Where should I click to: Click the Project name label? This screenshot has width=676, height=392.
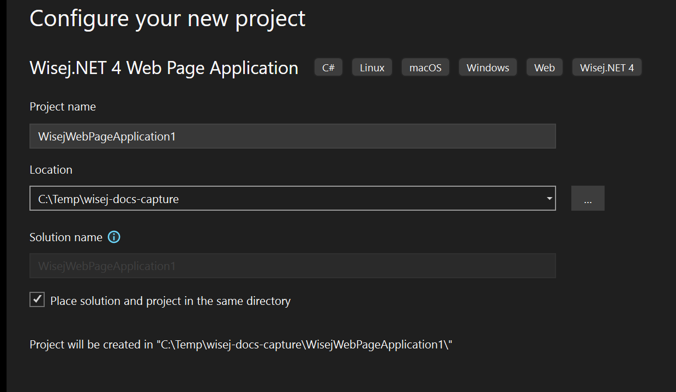pyautogui.click(x=63, y=107)
